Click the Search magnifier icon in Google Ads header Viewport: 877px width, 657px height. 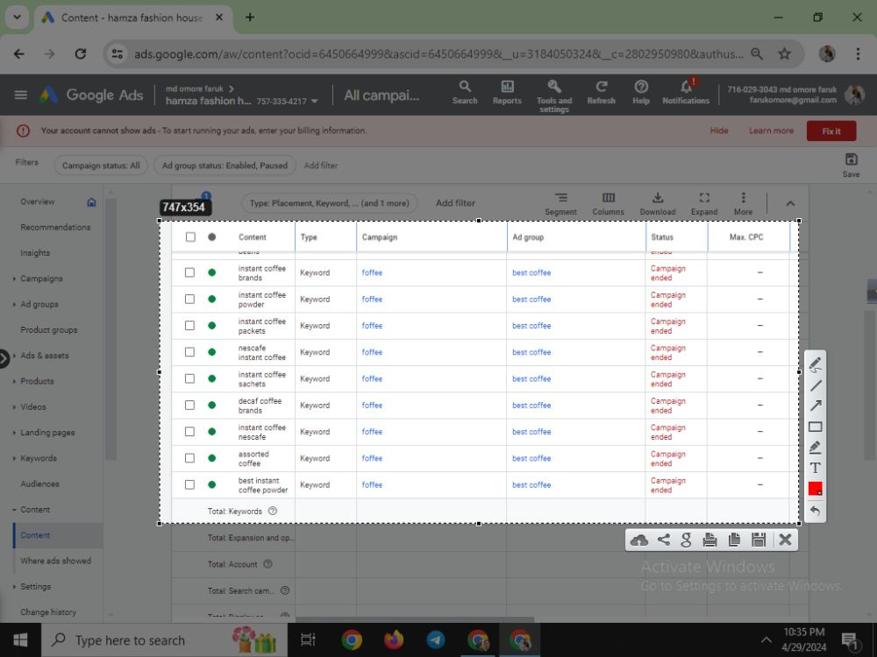(x=465, y=87)
